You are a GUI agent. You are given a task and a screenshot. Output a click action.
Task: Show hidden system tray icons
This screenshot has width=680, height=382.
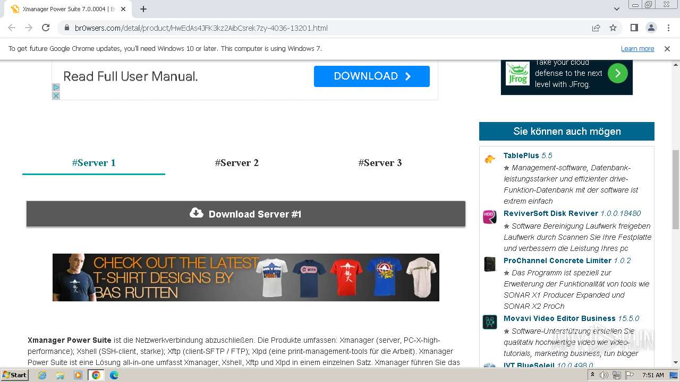coord(593,375)
